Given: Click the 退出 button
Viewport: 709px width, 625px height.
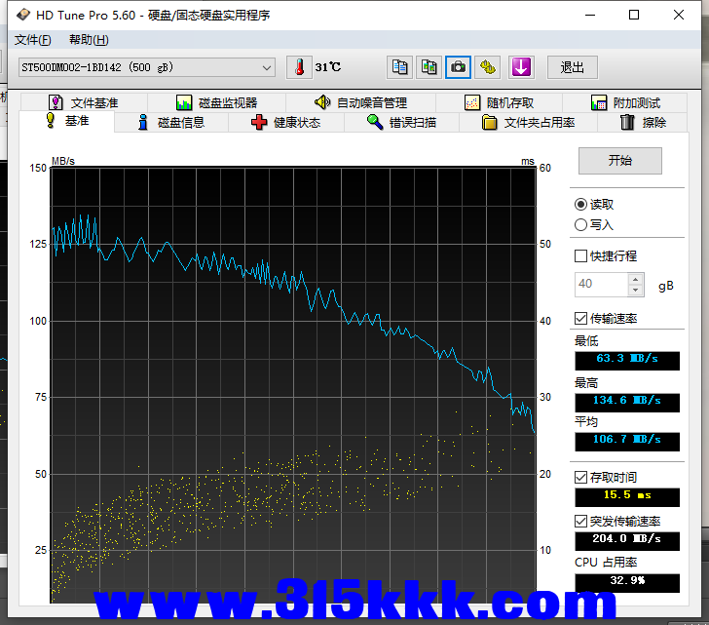Looking at the screenshot, I should pos(573,67).
